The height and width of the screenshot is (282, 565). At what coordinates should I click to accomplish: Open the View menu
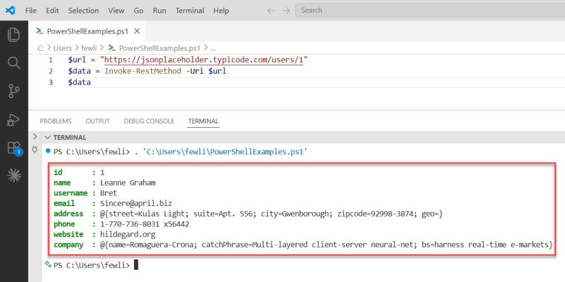tap(116, 11)
